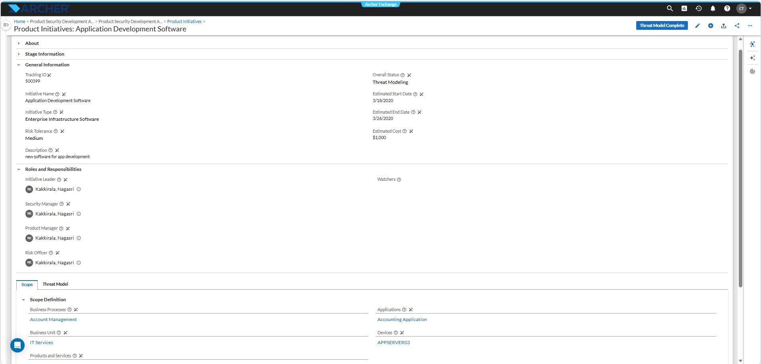761x364 pixels.
Task: Click help icon beside Applications
Action: pos(404,310)
